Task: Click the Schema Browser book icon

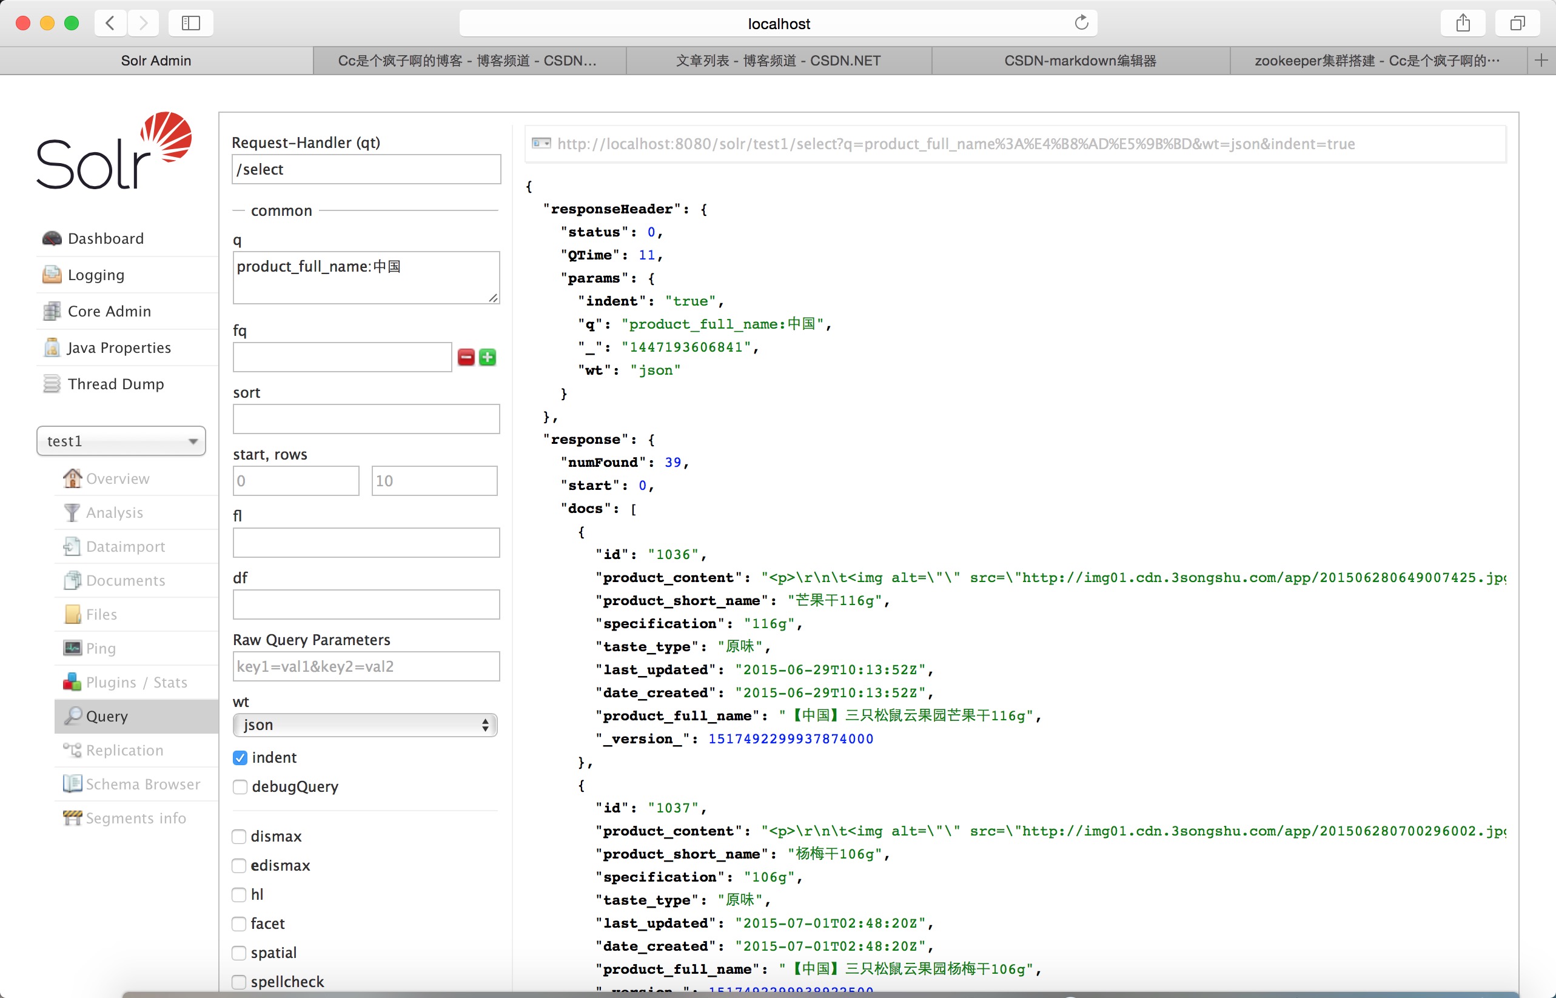Action: (72, 783)
